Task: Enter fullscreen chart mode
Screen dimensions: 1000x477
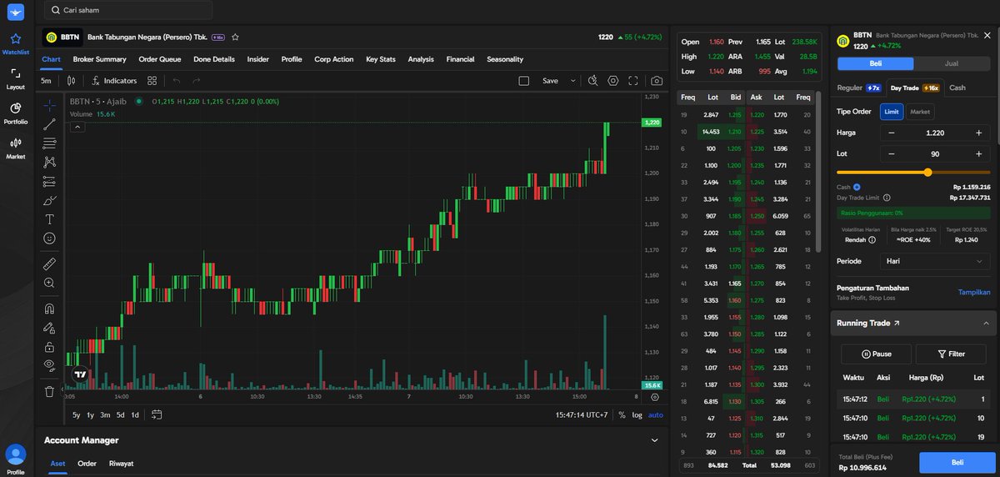Action: [x=633, y=81]
